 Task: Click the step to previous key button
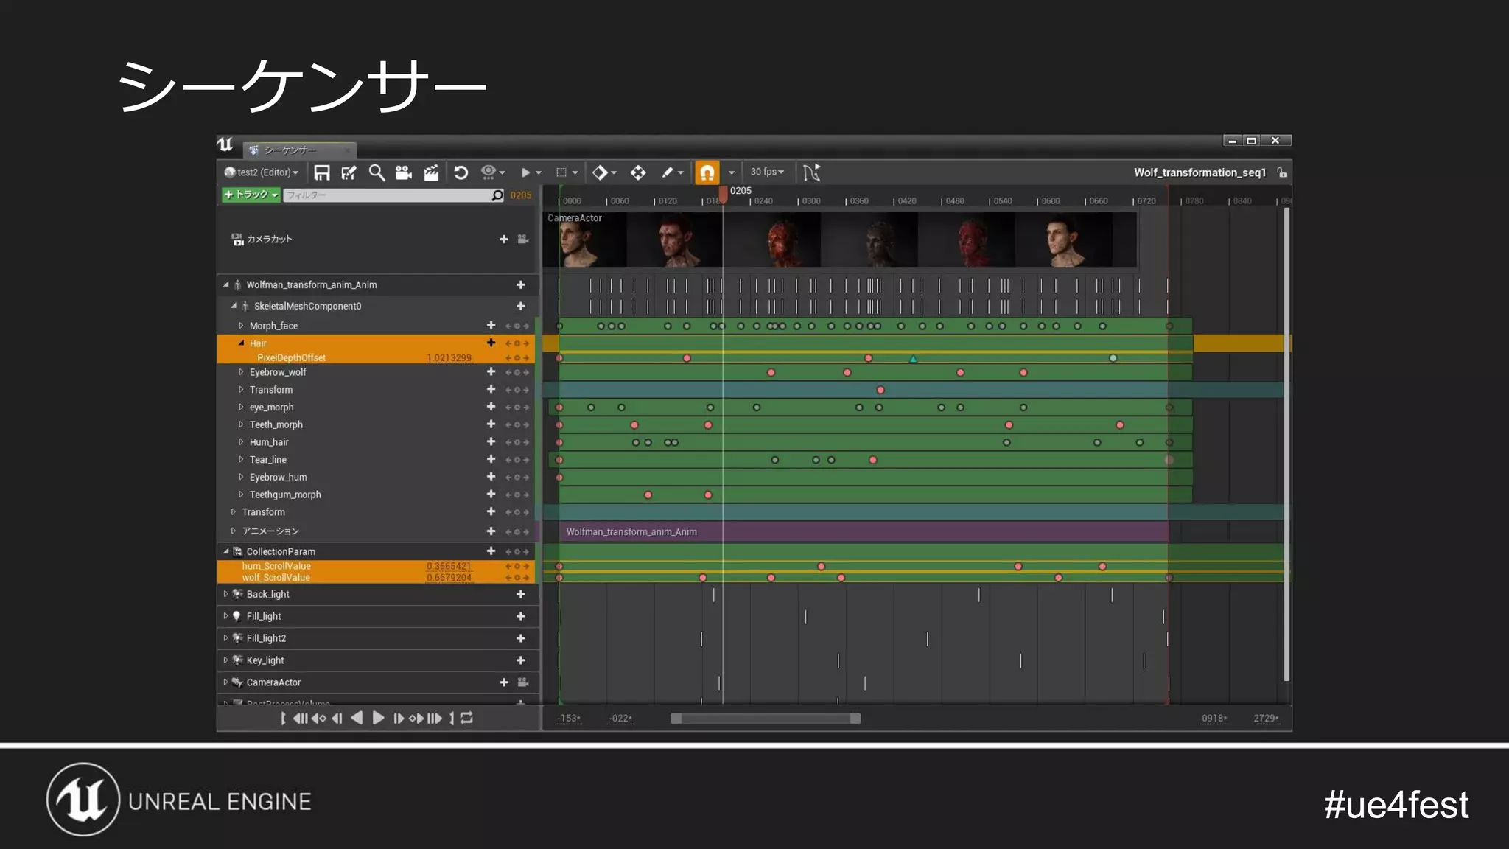pyautogui.click(x=318, y=718)
